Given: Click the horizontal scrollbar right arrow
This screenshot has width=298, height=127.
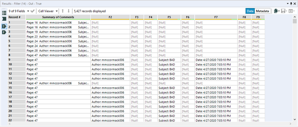Looking at the screenshot, I should pyautogui.click(x=291, y=124).
